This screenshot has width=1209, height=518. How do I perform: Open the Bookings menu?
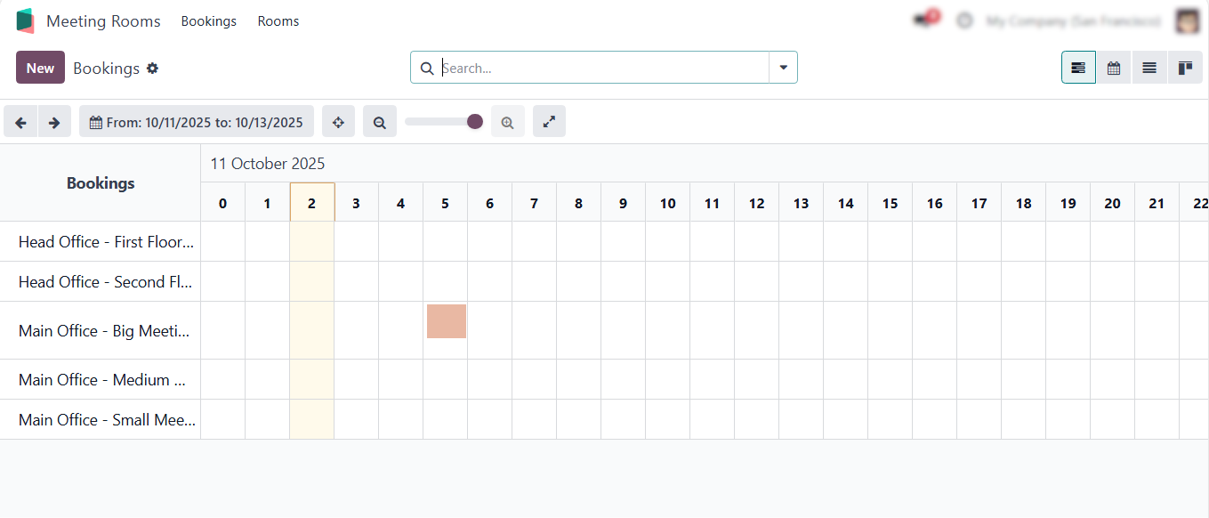[209, 21]
